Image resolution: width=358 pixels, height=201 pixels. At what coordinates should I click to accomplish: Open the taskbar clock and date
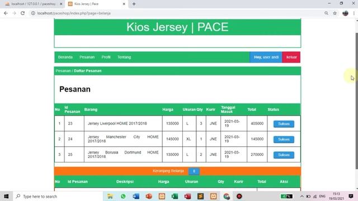[x=336, y=196]
